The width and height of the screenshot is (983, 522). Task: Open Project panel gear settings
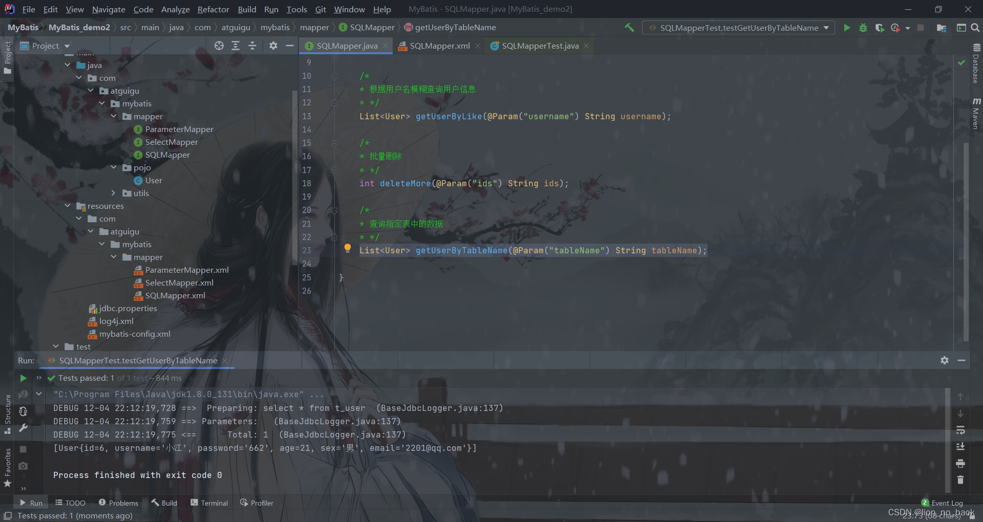tap(273, 46)
